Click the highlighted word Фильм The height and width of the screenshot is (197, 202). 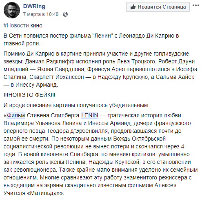16,115
